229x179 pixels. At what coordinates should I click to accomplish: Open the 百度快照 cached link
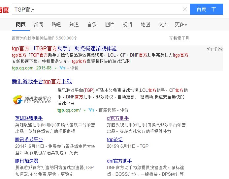[x=107, y=110]
